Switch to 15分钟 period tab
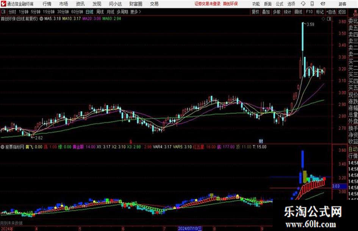Screen dimensions: 358x231 [x=48, y=12]
